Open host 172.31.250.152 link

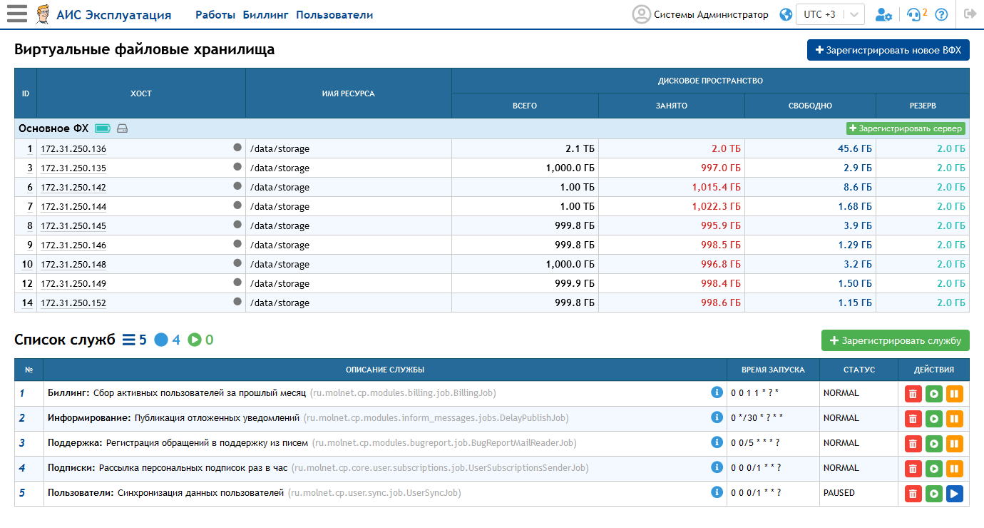coord(73,303)
